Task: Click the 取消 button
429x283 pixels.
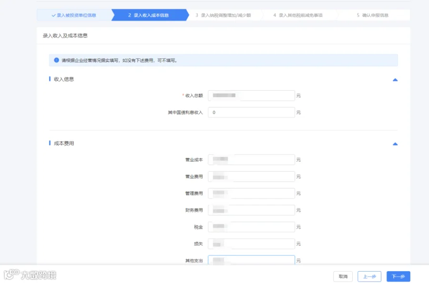Action: [x=343, y=276]
